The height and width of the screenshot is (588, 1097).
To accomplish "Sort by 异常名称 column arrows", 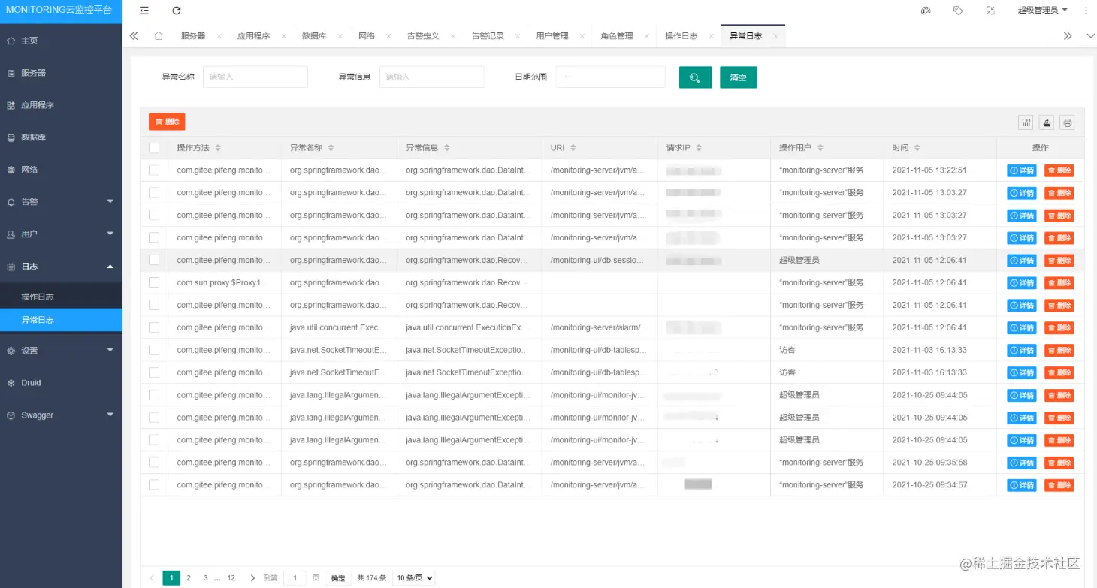I will pos(331,148).
